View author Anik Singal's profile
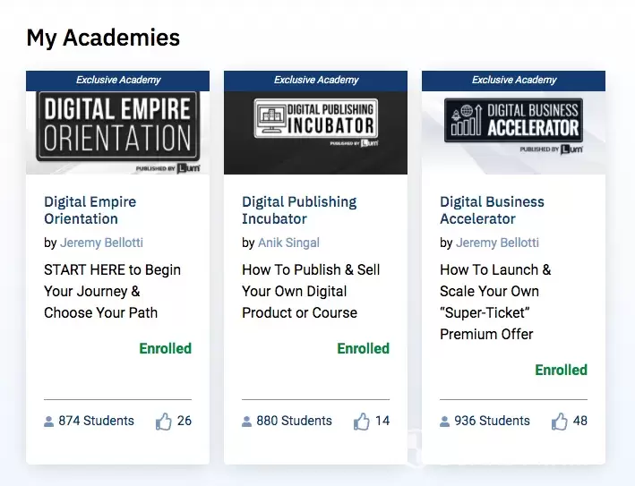 [288, 243]
